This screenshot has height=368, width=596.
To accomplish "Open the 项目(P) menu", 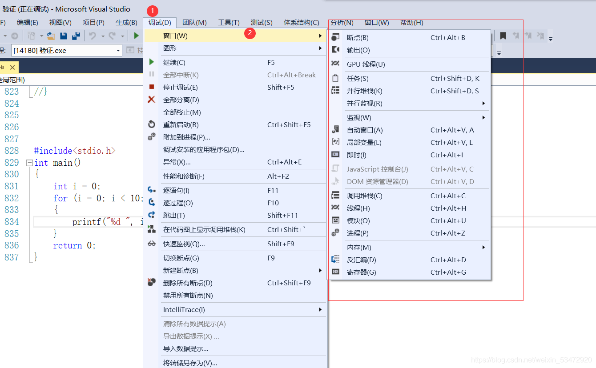I will (x=93, y=23).
